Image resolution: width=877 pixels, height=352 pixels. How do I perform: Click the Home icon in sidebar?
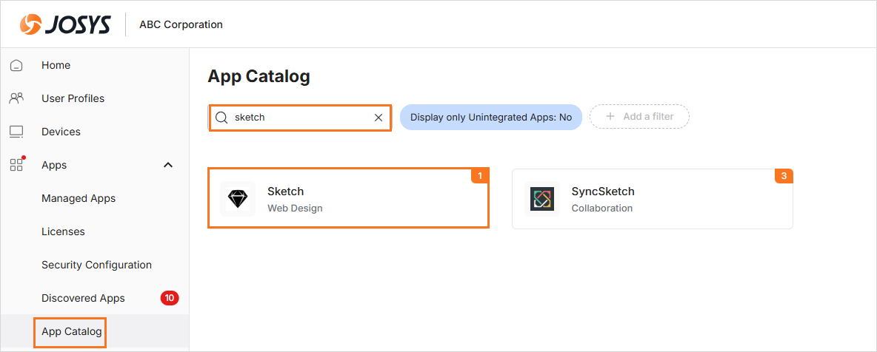[x=17, y=65]
